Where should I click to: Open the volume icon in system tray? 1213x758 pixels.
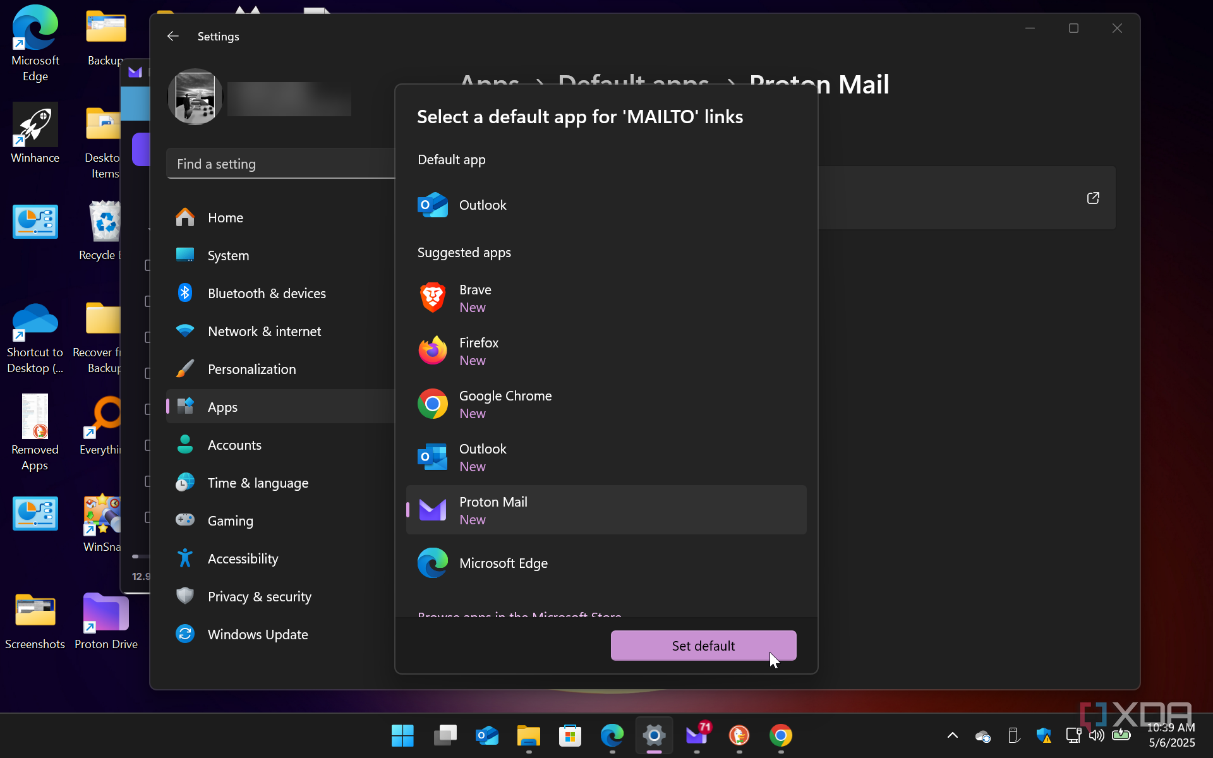point(1097,735)
